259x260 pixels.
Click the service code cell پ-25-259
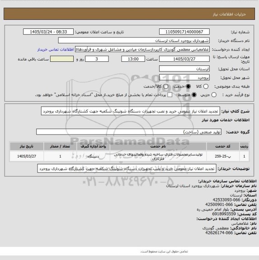click(x=223, y=156)
